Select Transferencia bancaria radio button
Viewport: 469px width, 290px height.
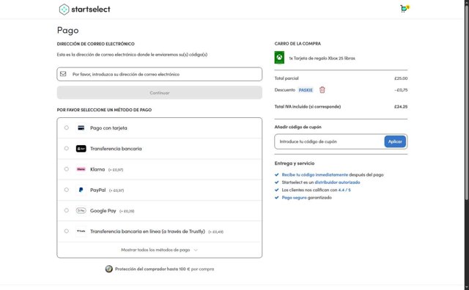tap(67, 148)
